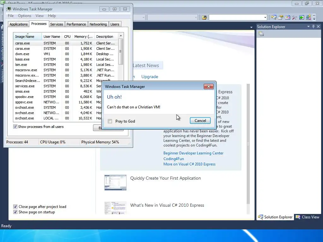This screenshot has height=242, width=323.
Task: Click the process list vertical scrollbar thumb
Action: [121, 51]
